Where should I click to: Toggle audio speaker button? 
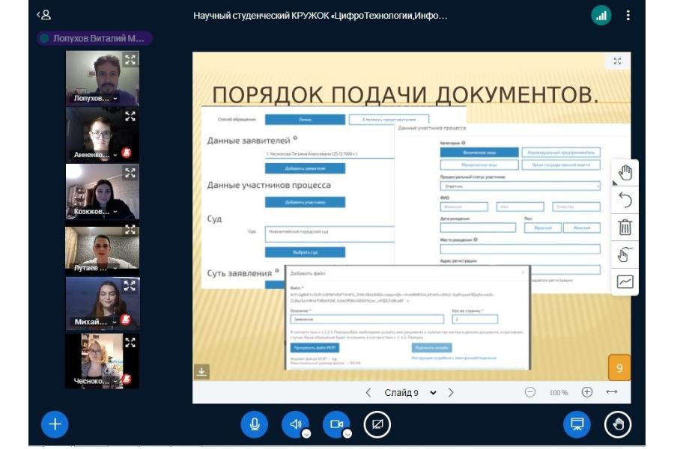coord(295,424)
